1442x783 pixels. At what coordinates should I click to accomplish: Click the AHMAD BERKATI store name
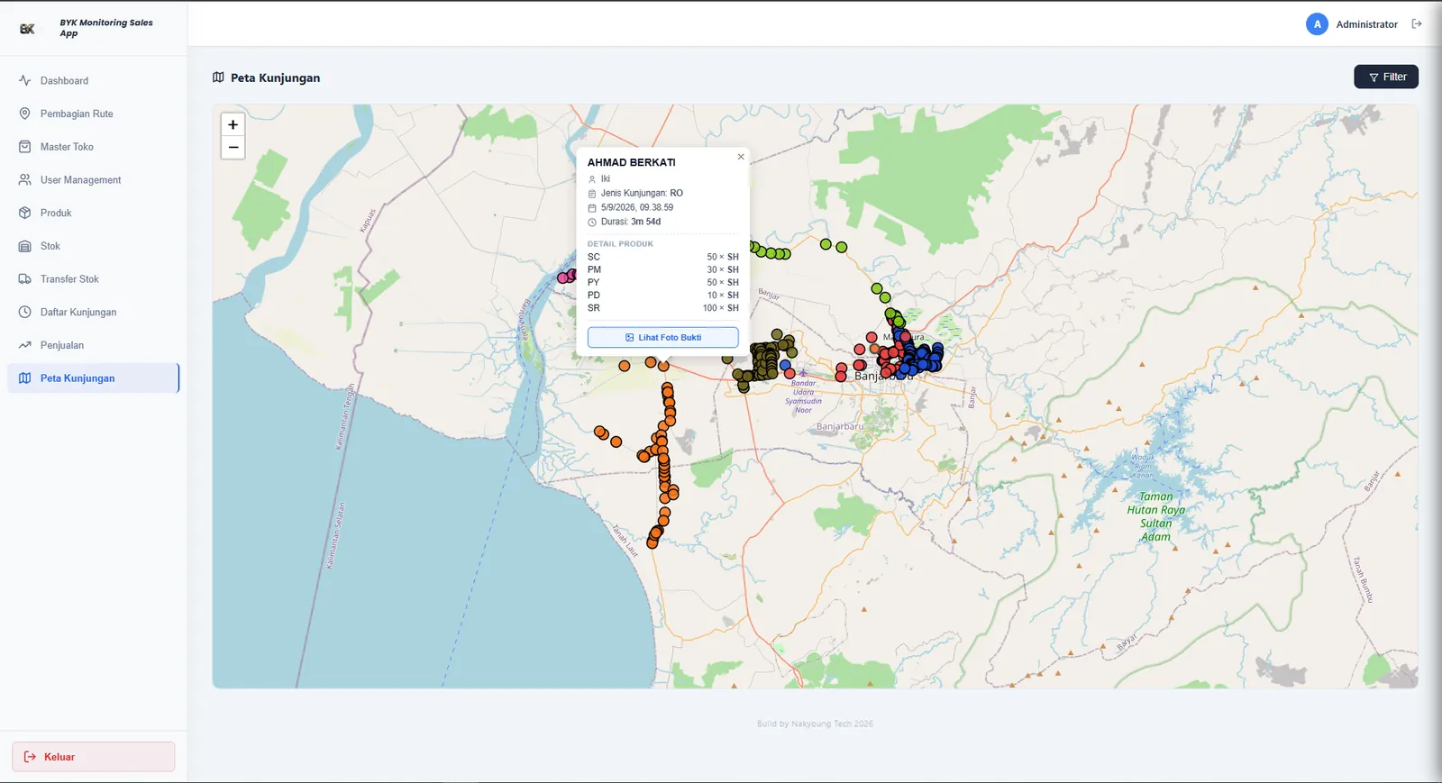click(x=631, y=162)
